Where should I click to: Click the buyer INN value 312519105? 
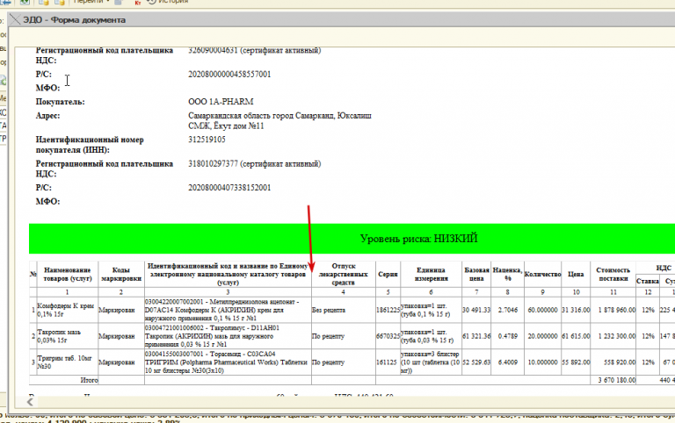[x=207, y=140]
